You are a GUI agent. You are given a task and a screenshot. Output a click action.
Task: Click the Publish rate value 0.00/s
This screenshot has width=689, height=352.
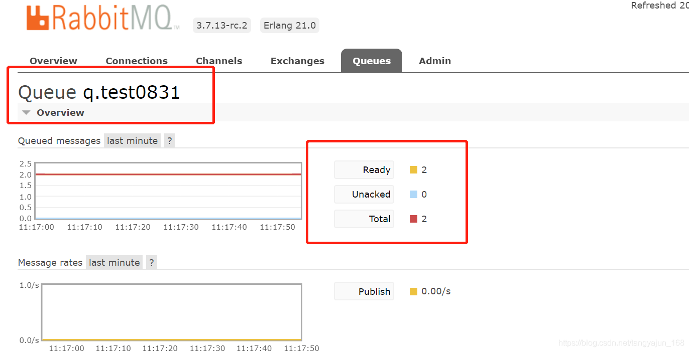click(436, 291)
